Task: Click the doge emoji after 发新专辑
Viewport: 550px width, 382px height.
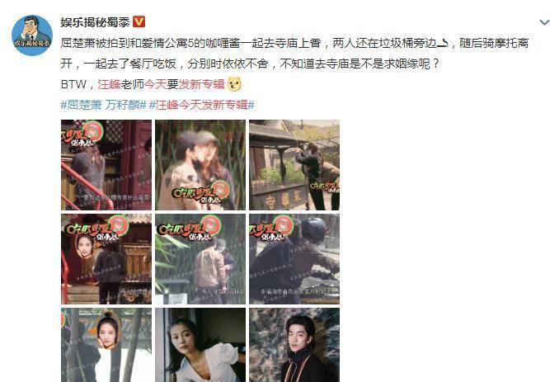Action: click(x=234, y=84)
